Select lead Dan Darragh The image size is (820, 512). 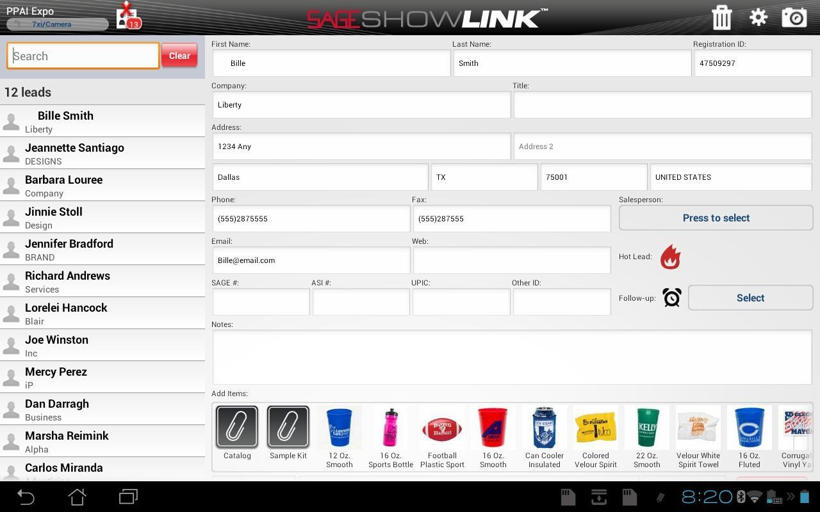[102, 409]
